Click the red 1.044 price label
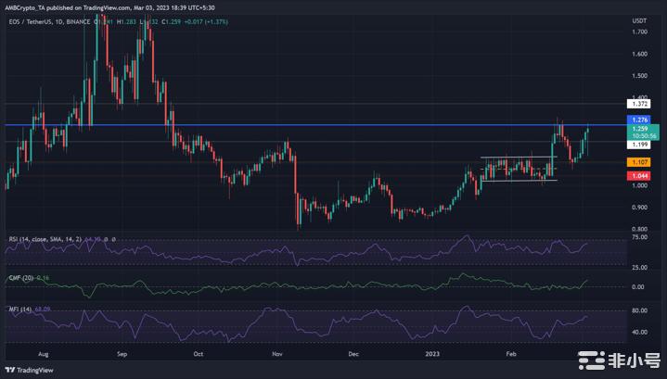This screenshot has width=667, height=379. tap(640, 175)
